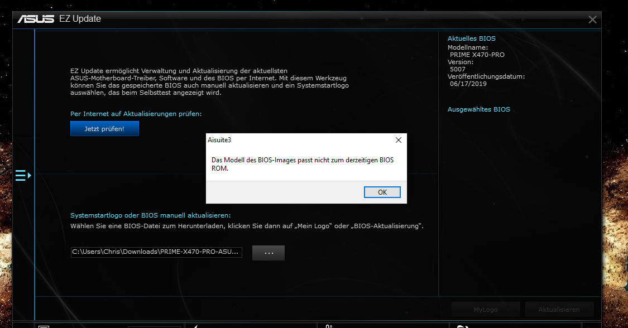The width and height of the screenshot is (628, 328).
Task: Click the BIOS file path field
Action: click(156, 252)
